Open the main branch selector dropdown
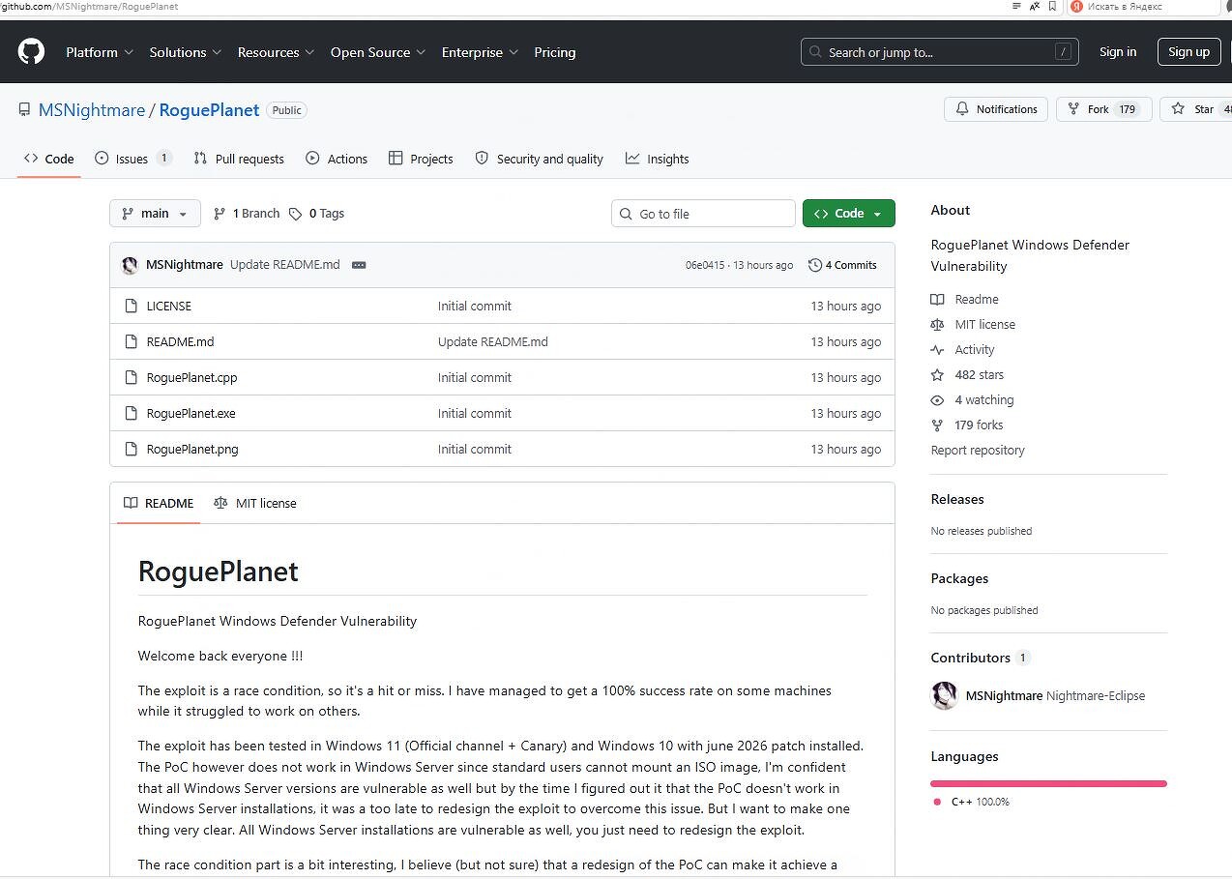This screenshot has height=879, width=1232. (155, 214)
